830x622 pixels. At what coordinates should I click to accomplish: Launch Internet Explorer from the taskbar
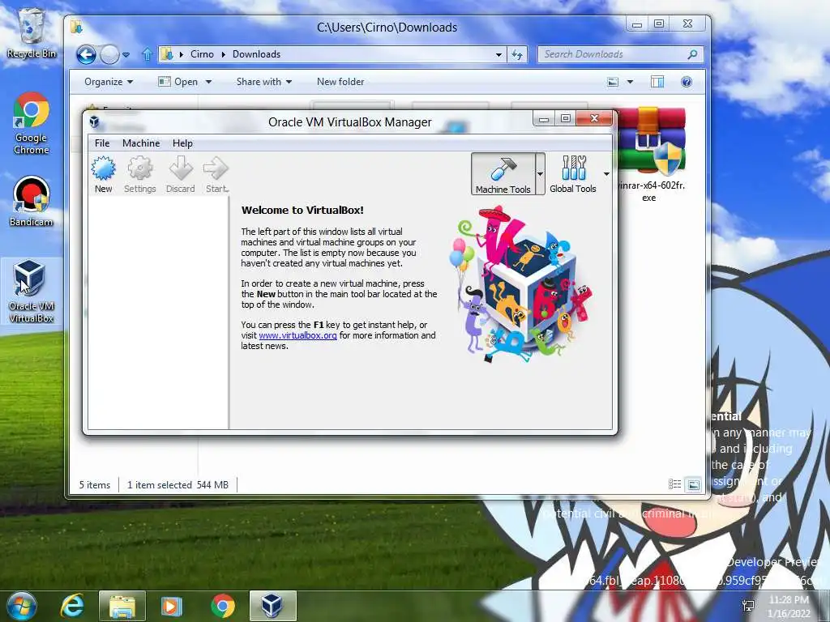[x=72, y=606]
